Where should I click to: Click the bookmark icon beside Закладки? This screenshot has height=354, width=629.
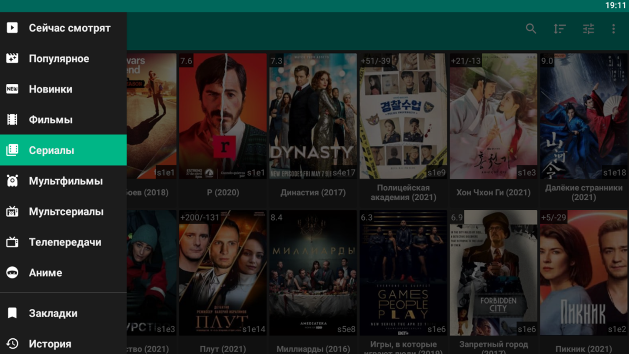12,313
